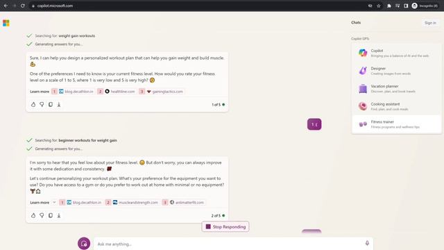Click the Fitness trainer dumbbell icon

click(363, 124)
